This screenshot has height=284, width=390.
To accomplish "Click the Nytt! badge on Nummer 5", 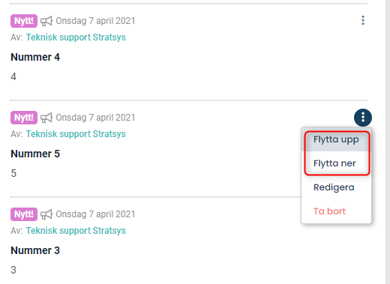I will click(24, 118).
